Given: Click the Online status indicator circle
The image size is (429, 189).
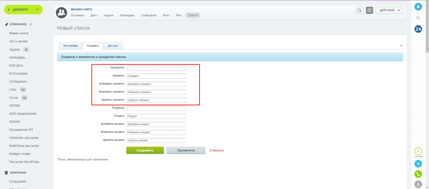Looking at the screenshot, I should [x=418, y=151].
